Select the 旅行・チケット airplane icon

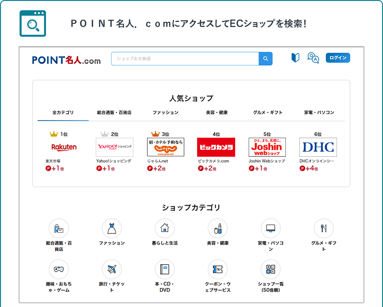pos(112,269)
